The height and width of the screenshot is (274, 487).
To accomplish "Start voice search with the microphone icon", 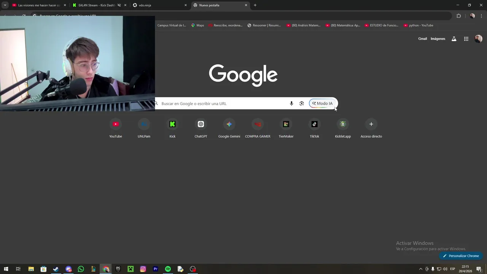I will (x=291, y=104).
